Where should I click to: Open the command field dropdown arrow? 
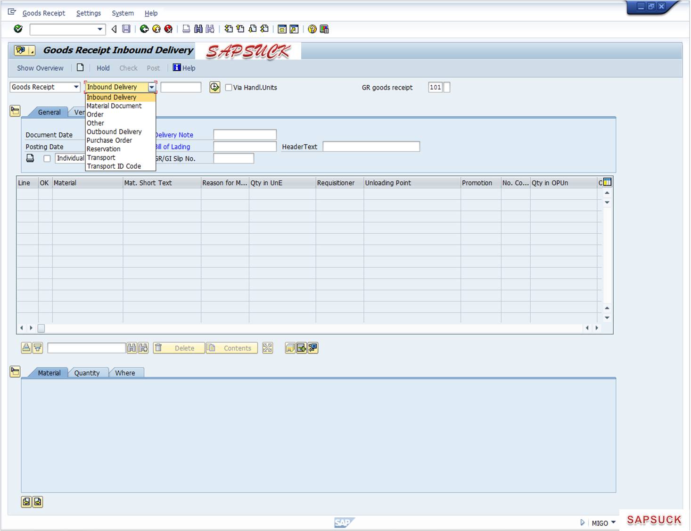point(100,29)
